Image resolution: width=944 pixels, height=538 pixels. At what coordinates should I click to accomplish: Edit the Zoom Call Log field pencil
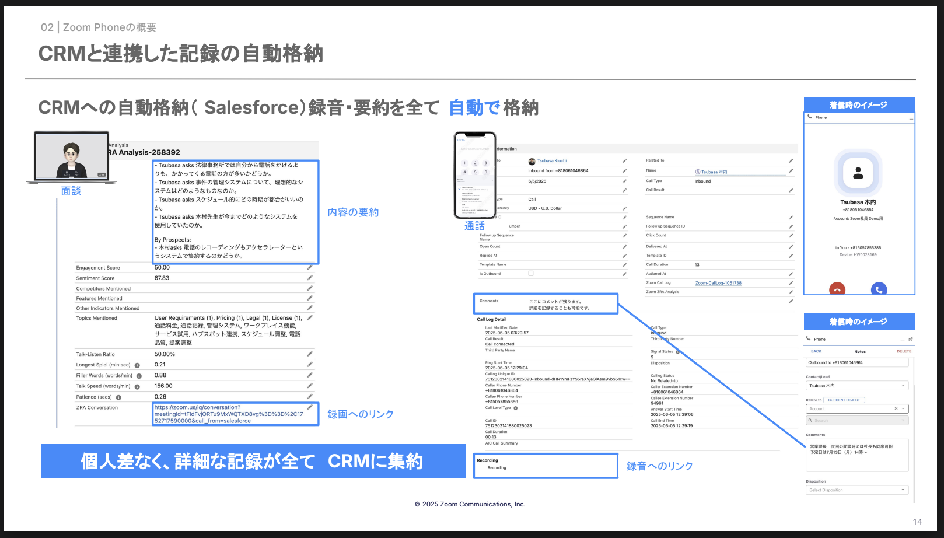coord(791,283)
